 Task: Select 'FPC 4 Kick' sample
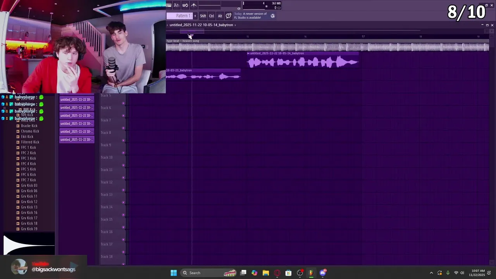click(28, 164)
